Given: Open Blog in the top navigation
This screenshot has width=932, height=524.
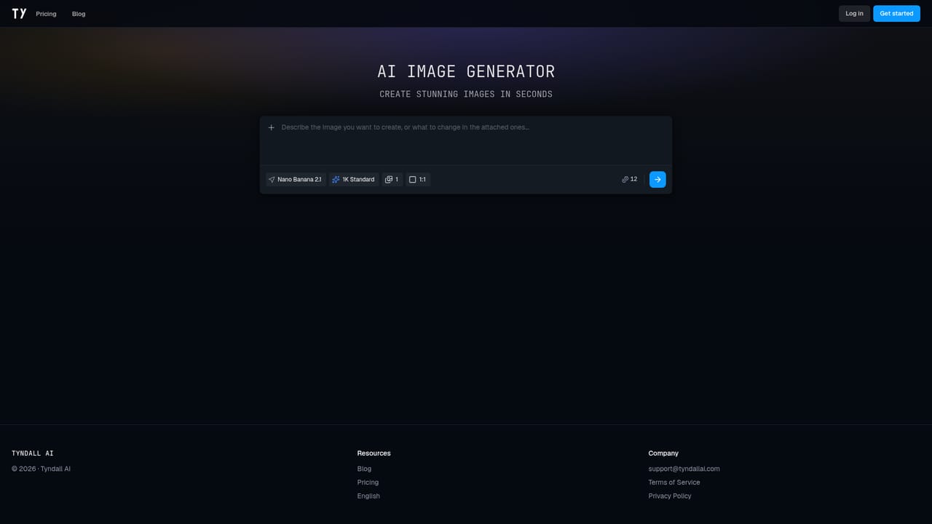Looking at the screenshot, I should click(79, 14).
